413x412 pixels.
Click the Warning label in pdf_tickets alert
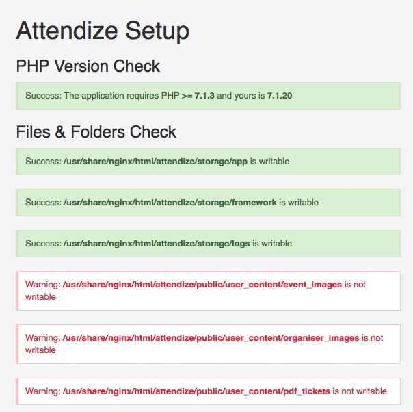(x=42, y=391)
